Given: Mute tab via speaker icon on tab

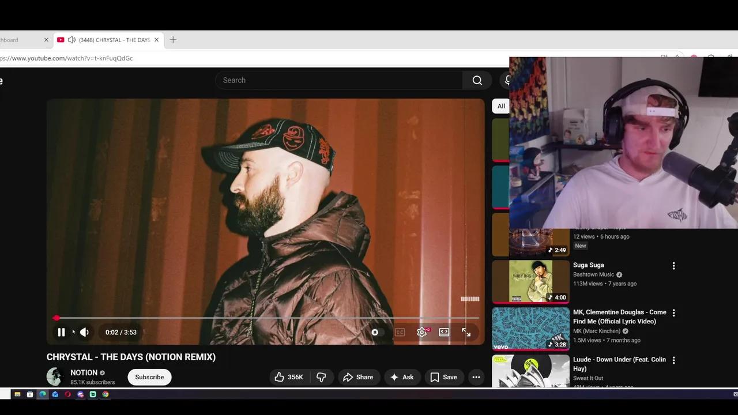Looking at the screenshot, I should coord(71,40).
